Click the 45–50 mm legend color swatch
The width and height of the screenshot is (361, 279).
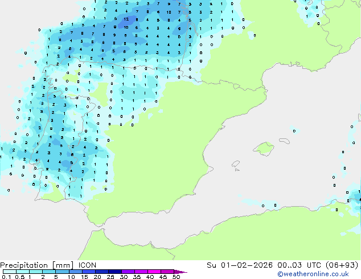tap(167, 272)
